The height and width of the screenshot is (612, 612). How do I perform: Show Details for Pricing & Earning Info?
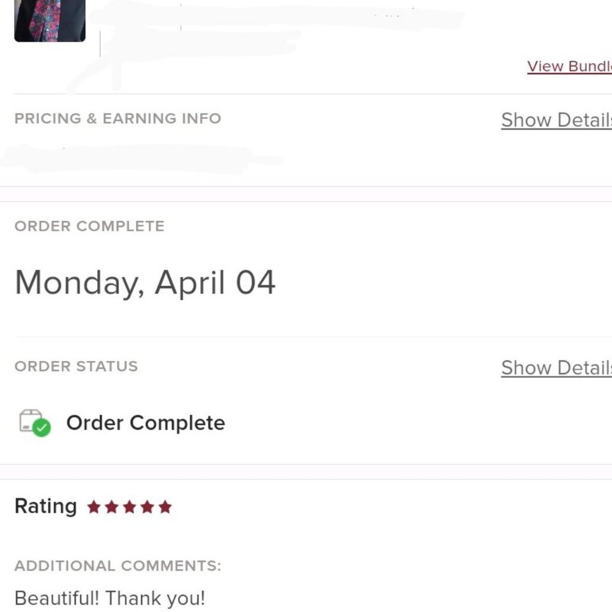coord(556,120)
